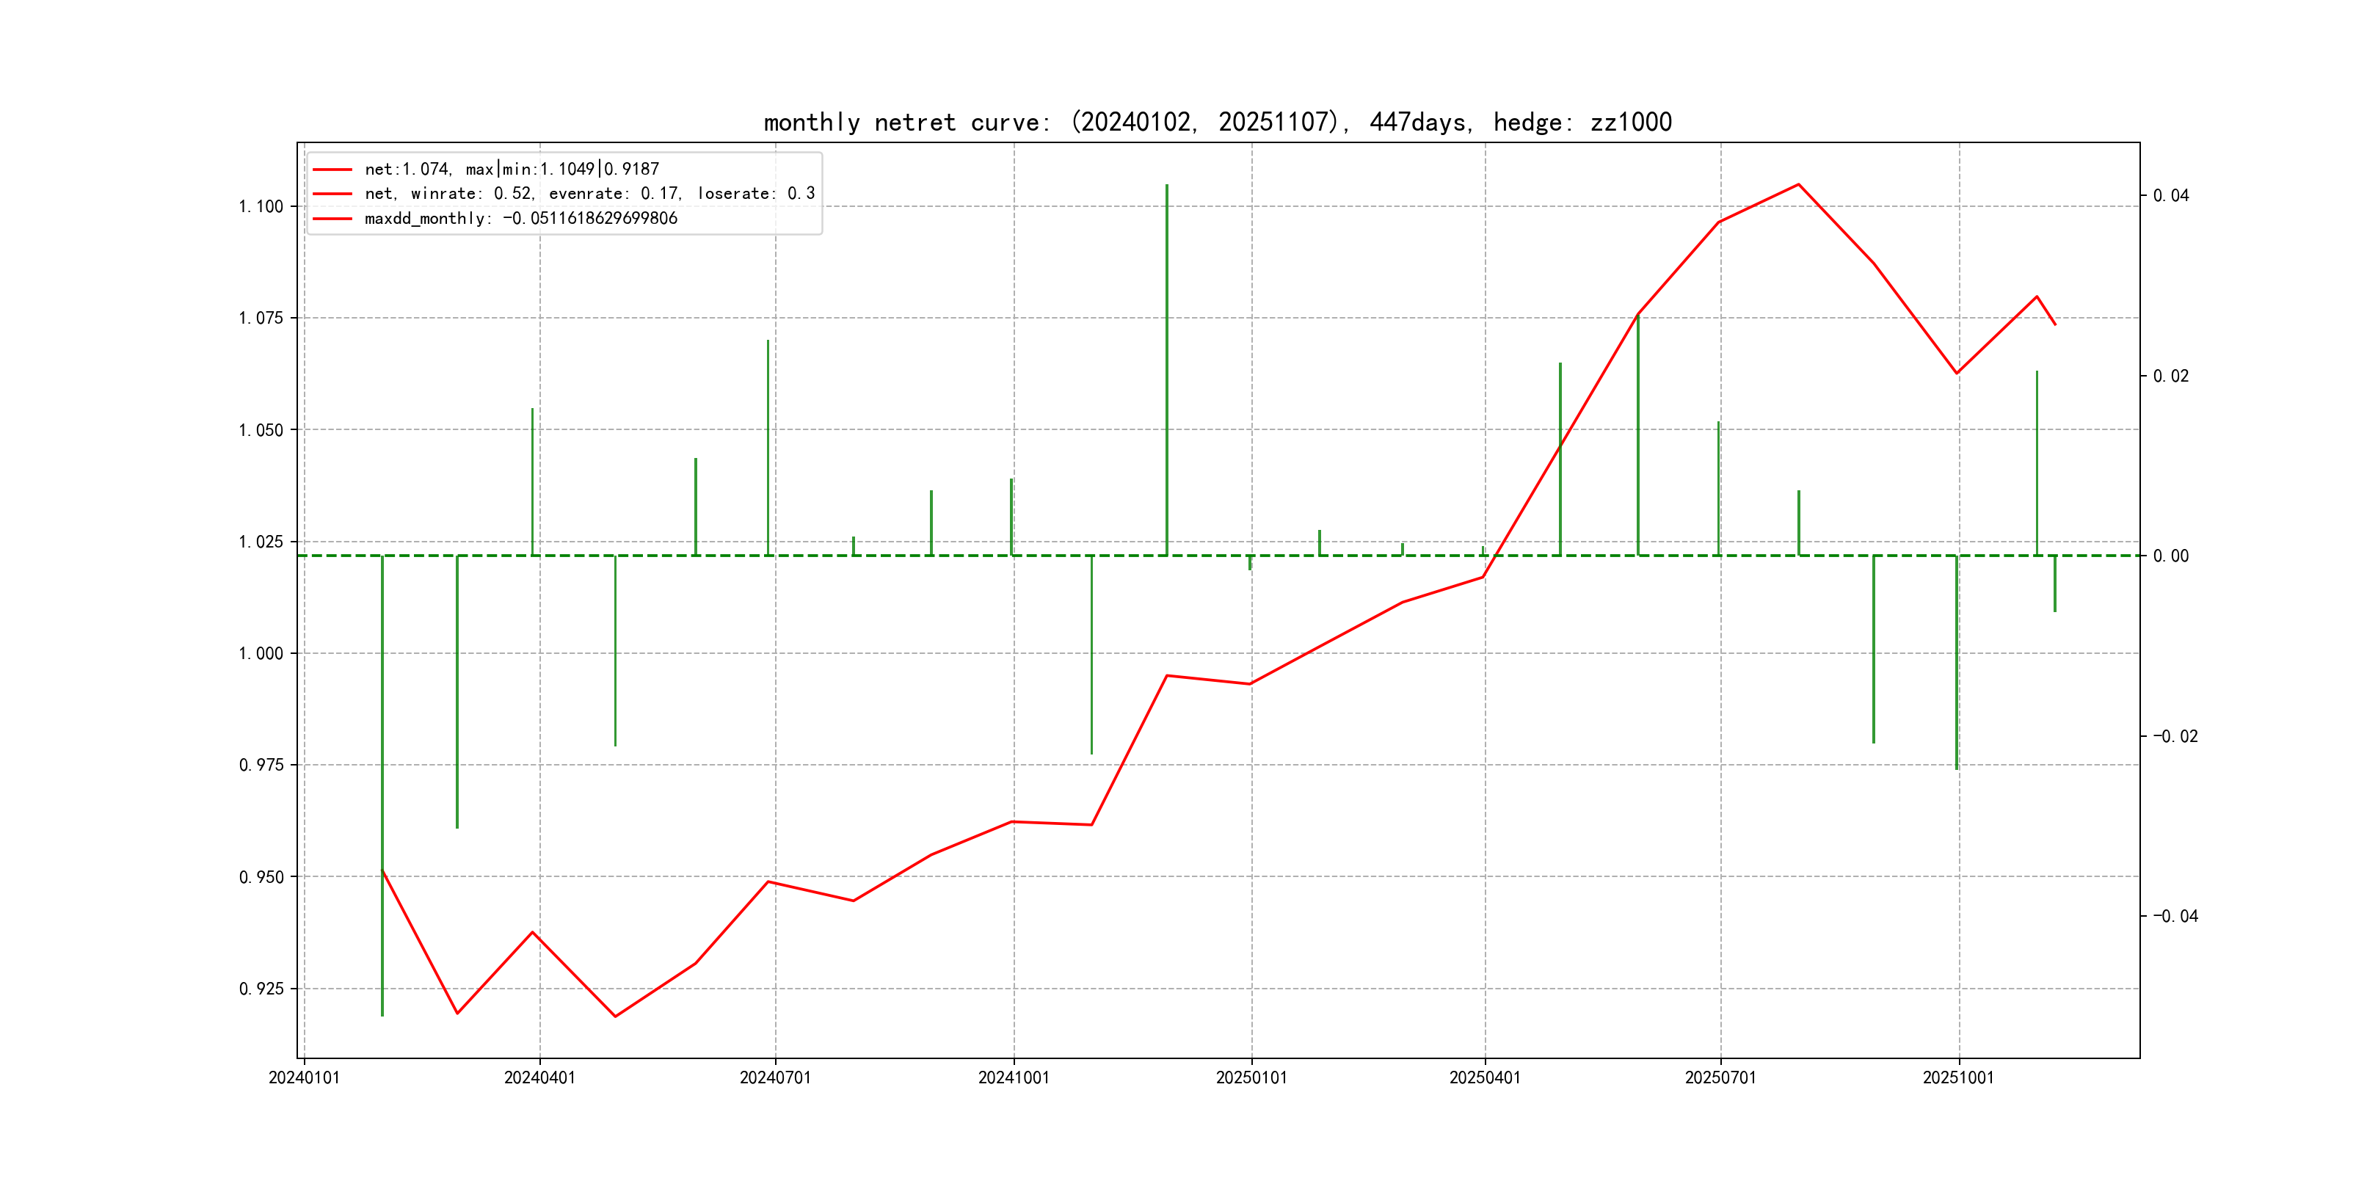Click the -0.02 right axis label

[2175, 735]
